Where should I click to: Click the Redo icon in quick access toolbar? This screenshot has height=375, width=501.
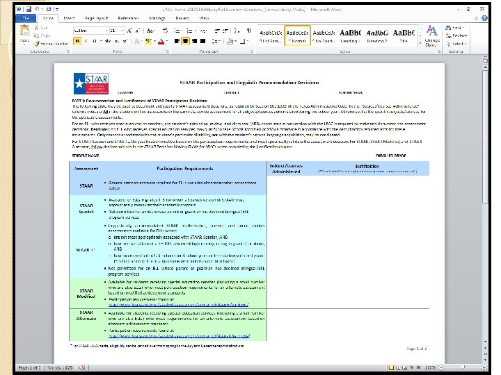(49, 9)
